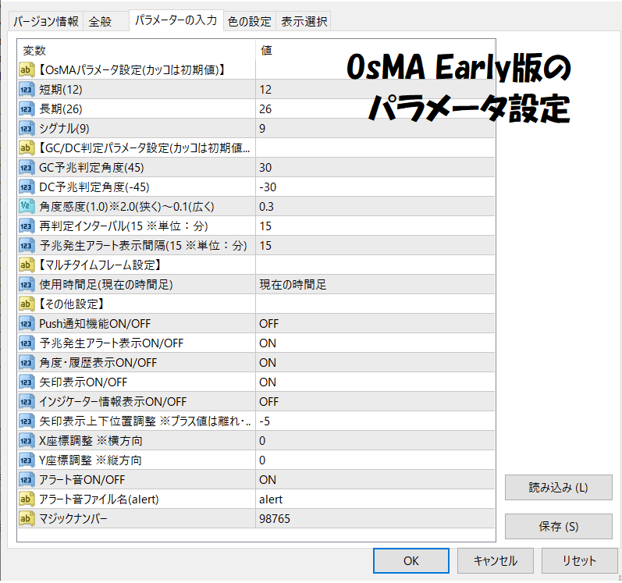Viewport: 622px width, 583px height.
Task: Click the 保存 (S) button
Action: click(559, 526)
